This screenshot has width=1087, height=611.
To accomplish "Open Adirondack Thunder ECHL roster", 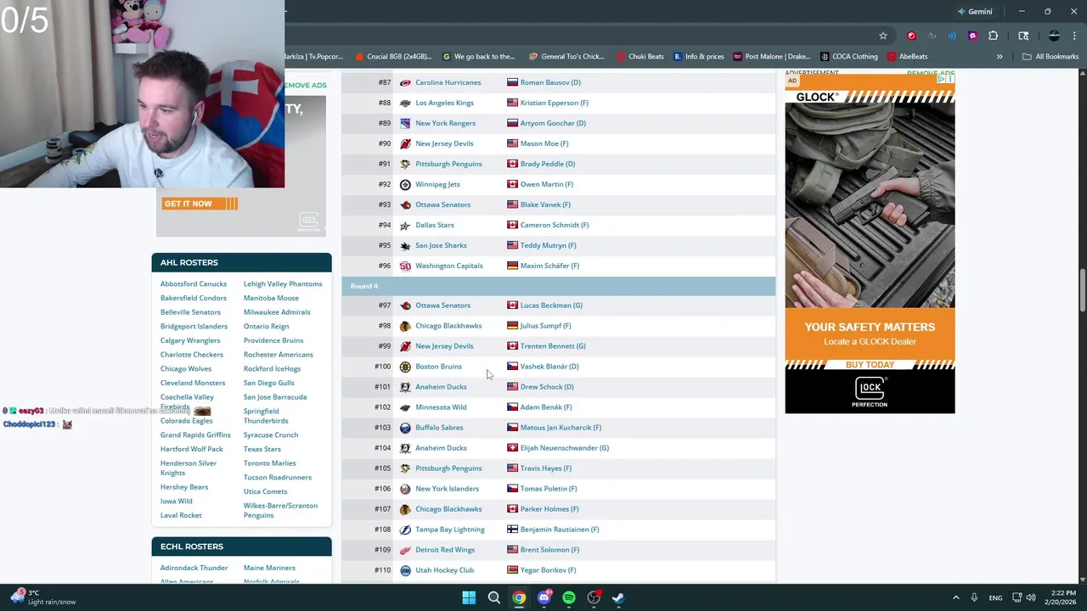I will click(x=194, y=568).
